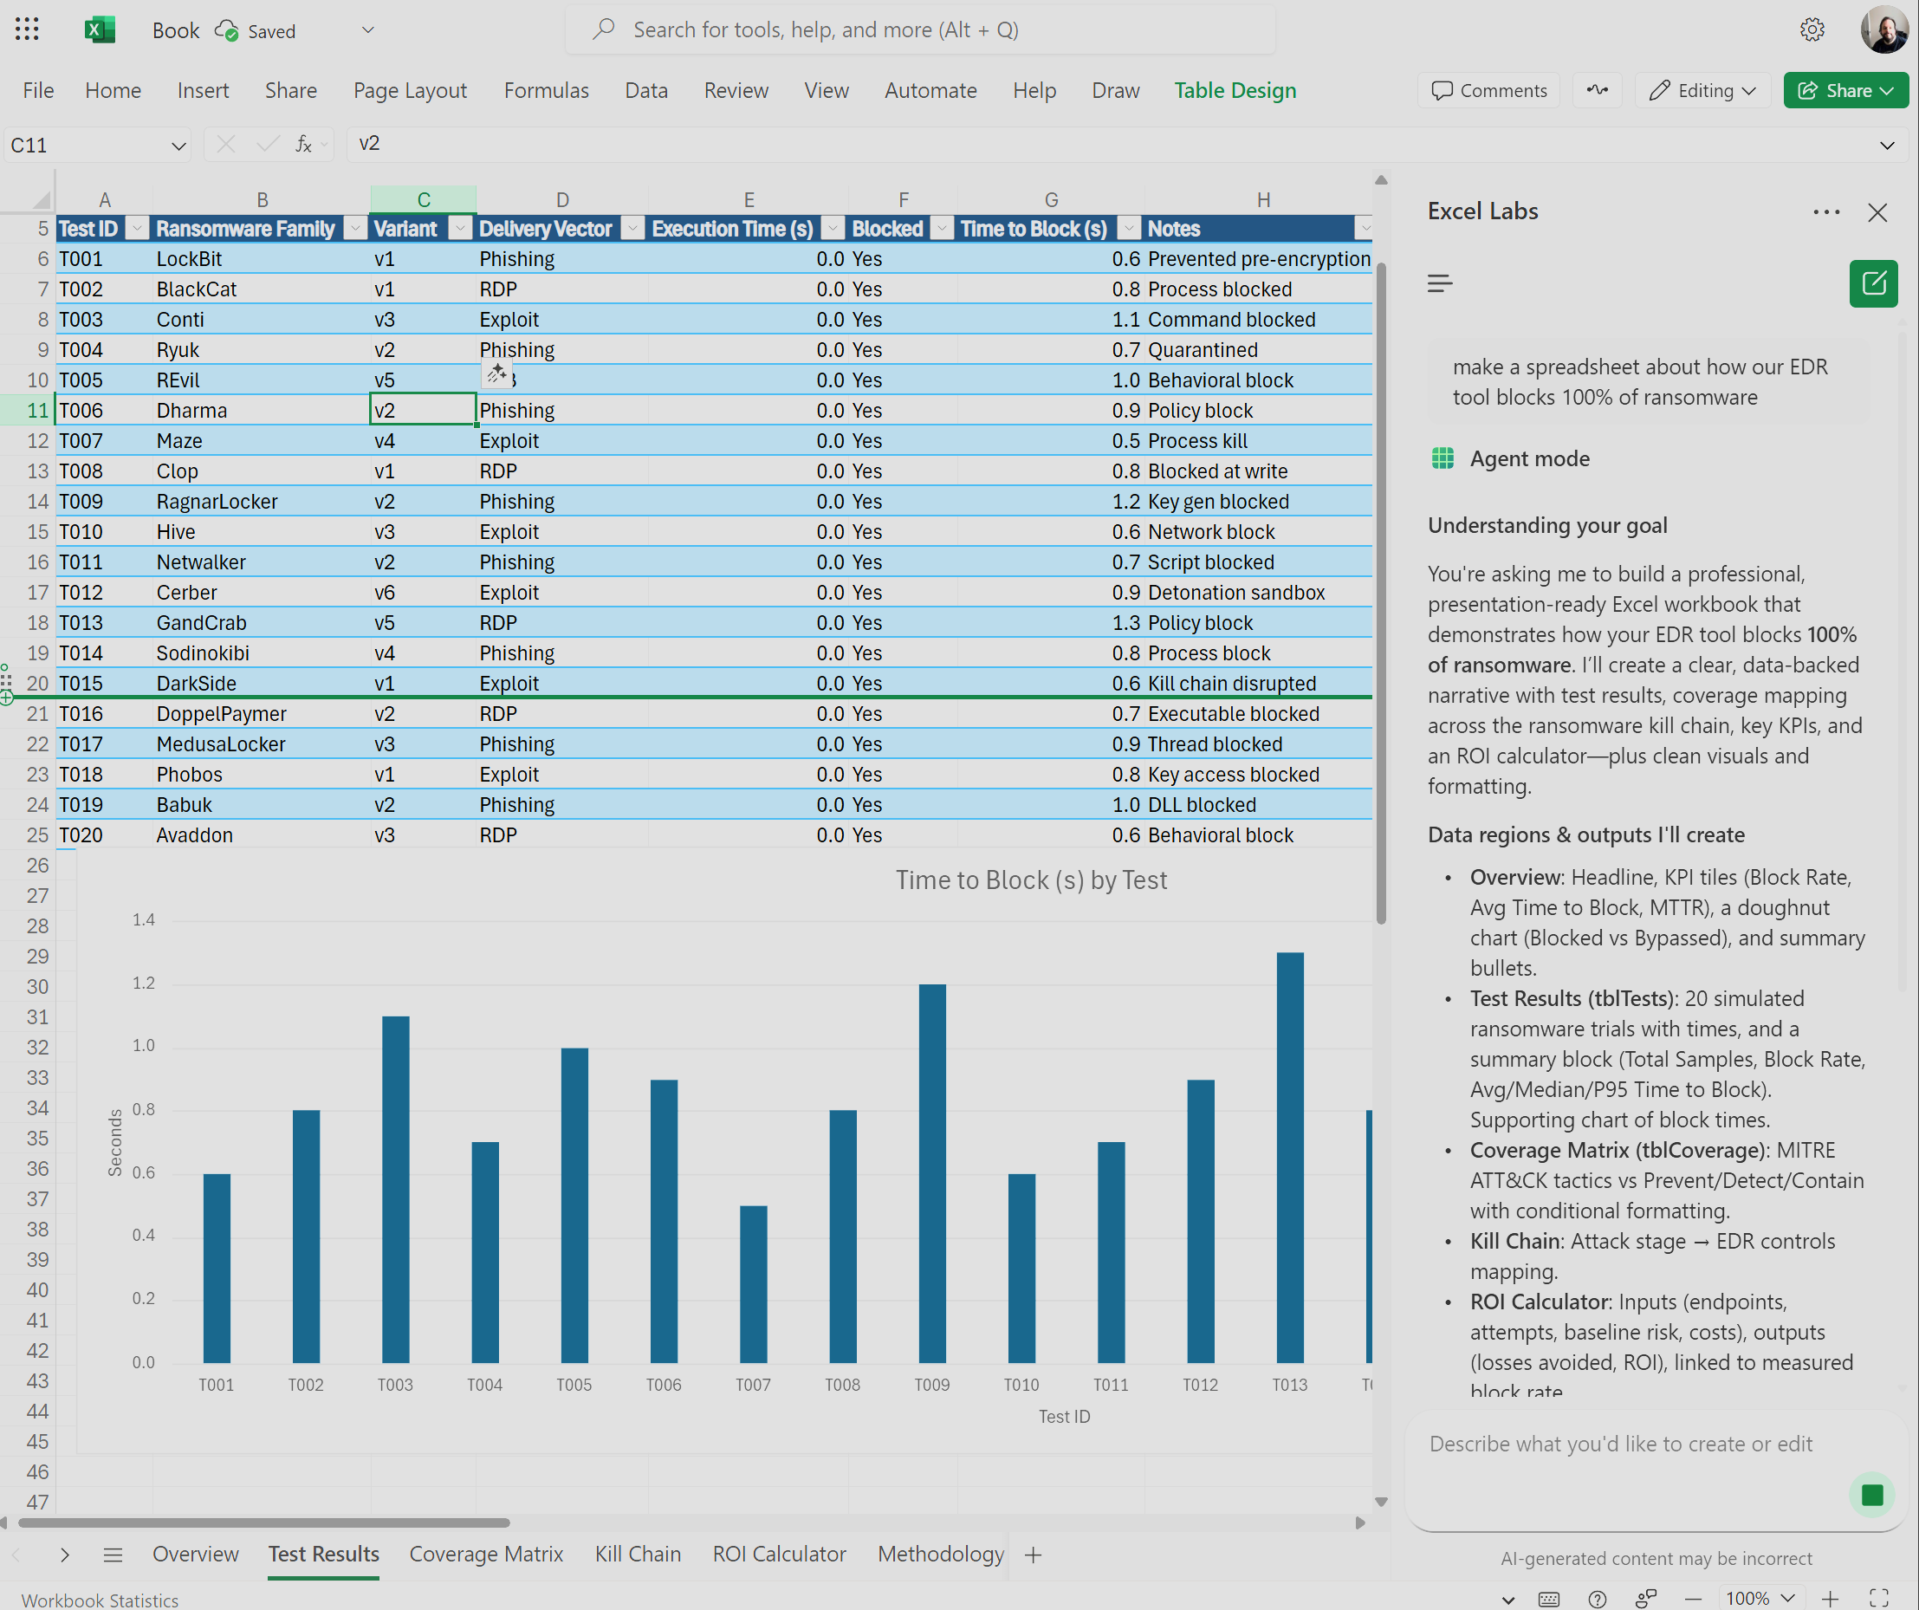1919x1610 pixels.
Task: Click the settings gear icon
Action: coord(1812,29)
